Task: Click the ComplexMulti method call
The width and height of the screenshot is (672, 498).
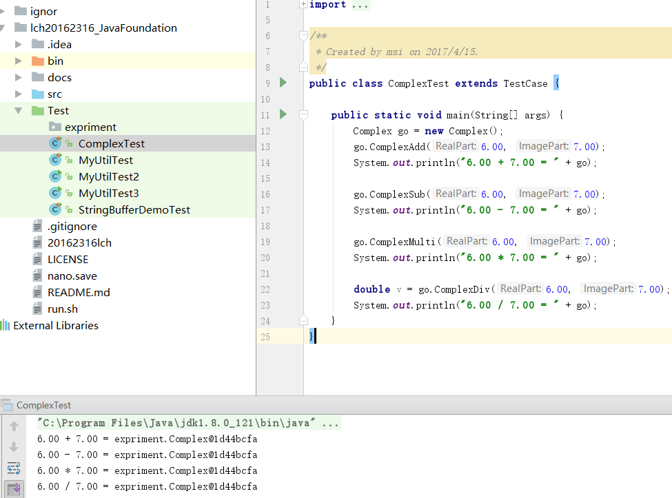Action: 403,242
